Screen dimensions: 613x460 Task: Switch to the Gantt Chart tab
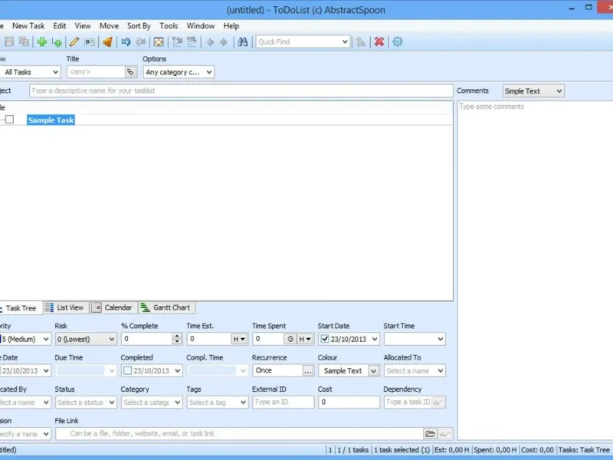[166, 307]
